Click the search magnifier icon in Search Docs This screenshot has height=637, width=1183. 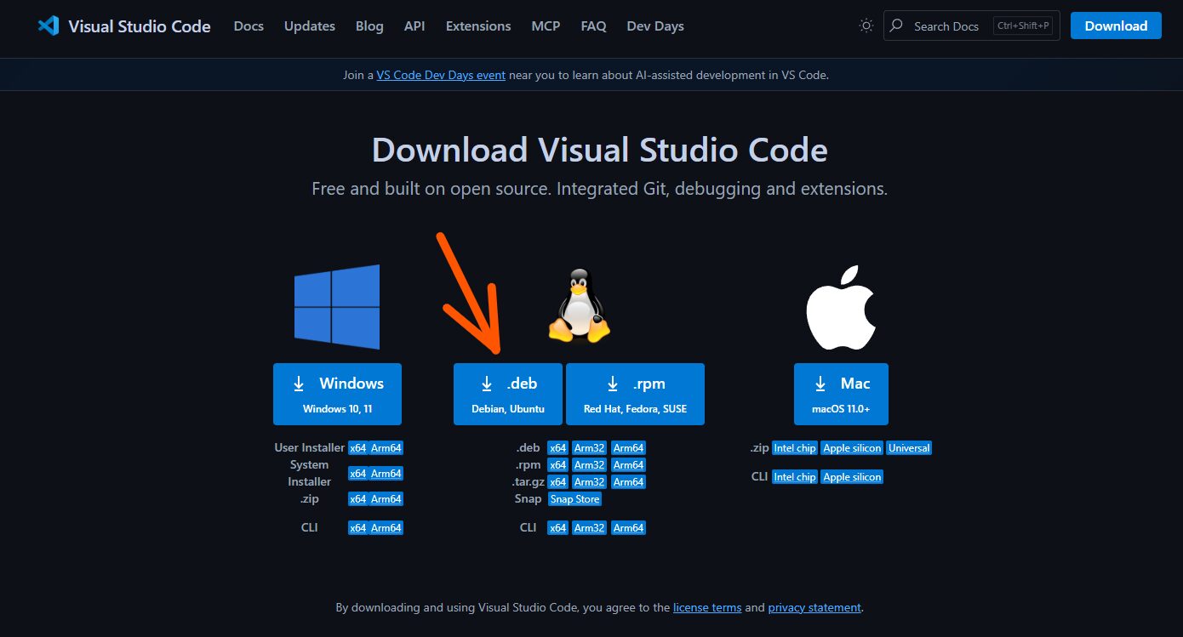896,26
